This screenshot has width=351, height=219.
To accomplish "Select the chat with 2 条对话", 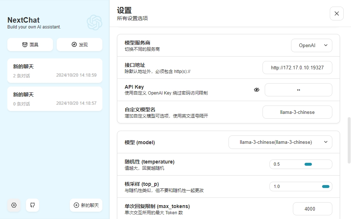I will [x=55, y=70].
